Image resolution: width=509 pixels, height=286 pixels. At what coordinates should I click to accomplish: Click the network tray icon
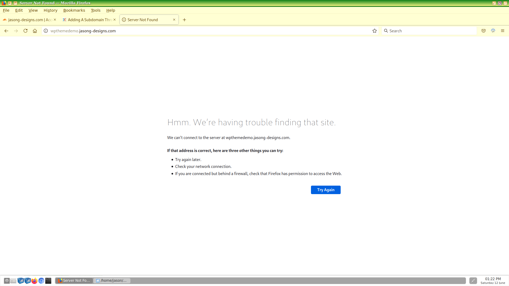point(473,281)
